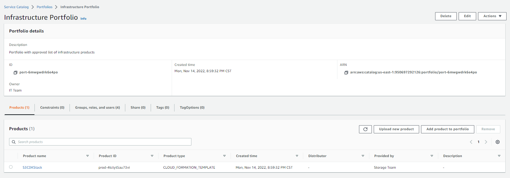This screenshot has height=178, width=510.
Task: Switch to the Share (0) tab
Action: pyautogui.click(x=138, y=108)
